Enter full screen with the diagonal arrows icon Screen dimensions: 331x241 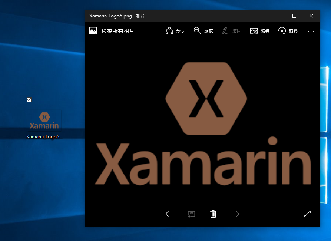tap(307, 214)
